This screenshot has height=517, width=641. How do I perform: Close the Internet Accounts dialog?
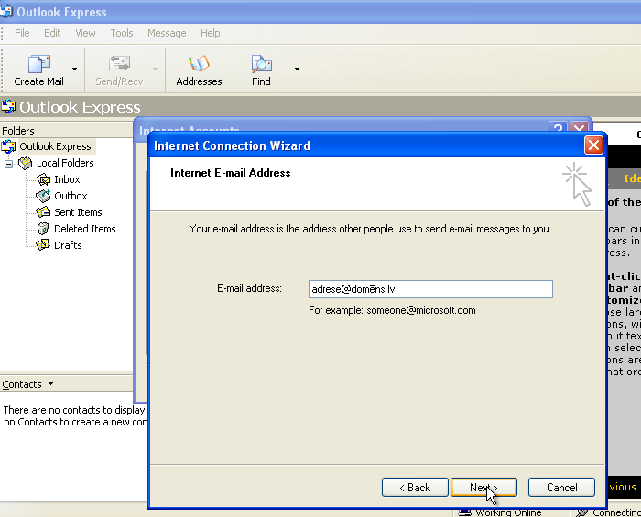pos(579,127)
